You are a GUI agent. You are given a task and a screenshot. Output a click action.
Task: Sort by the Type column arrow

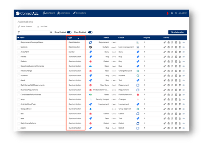[78, 38]
